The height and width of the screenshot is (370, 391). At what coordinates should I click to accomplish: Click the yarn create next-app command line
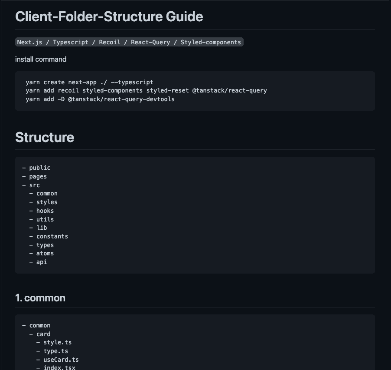pos(89,82)
